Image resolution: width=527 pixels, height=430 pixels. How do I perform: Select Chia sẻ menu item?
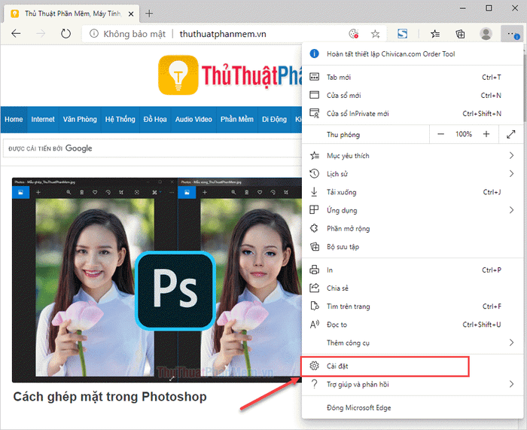point(413,288)
